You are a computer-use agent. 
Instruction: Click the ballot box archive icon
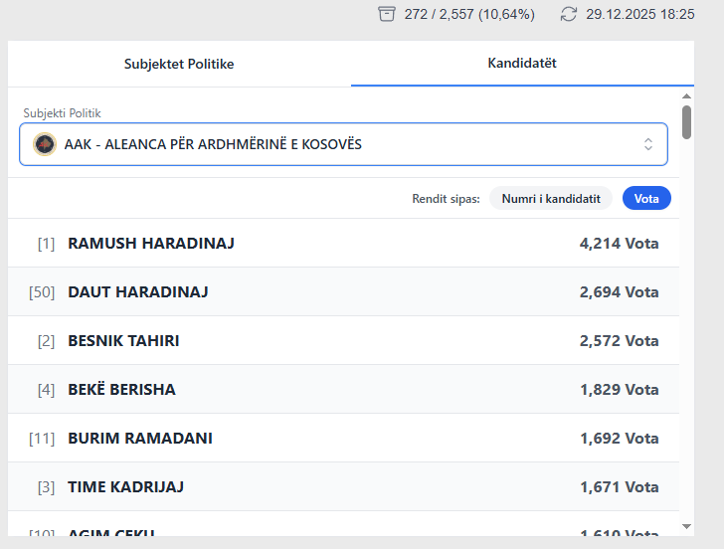pyautogui.click(x=387, y=14)
